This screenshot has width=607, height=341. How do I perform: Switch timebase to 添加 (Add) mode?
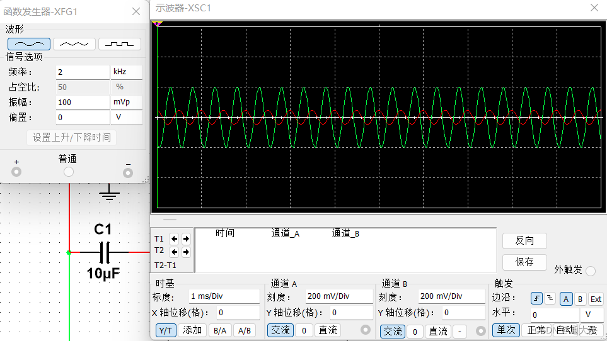tap(192, 330)
